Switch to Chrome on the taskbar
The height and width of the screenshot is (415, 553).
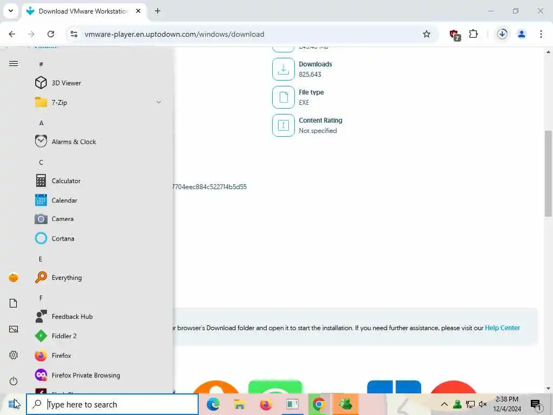(319, 404)
